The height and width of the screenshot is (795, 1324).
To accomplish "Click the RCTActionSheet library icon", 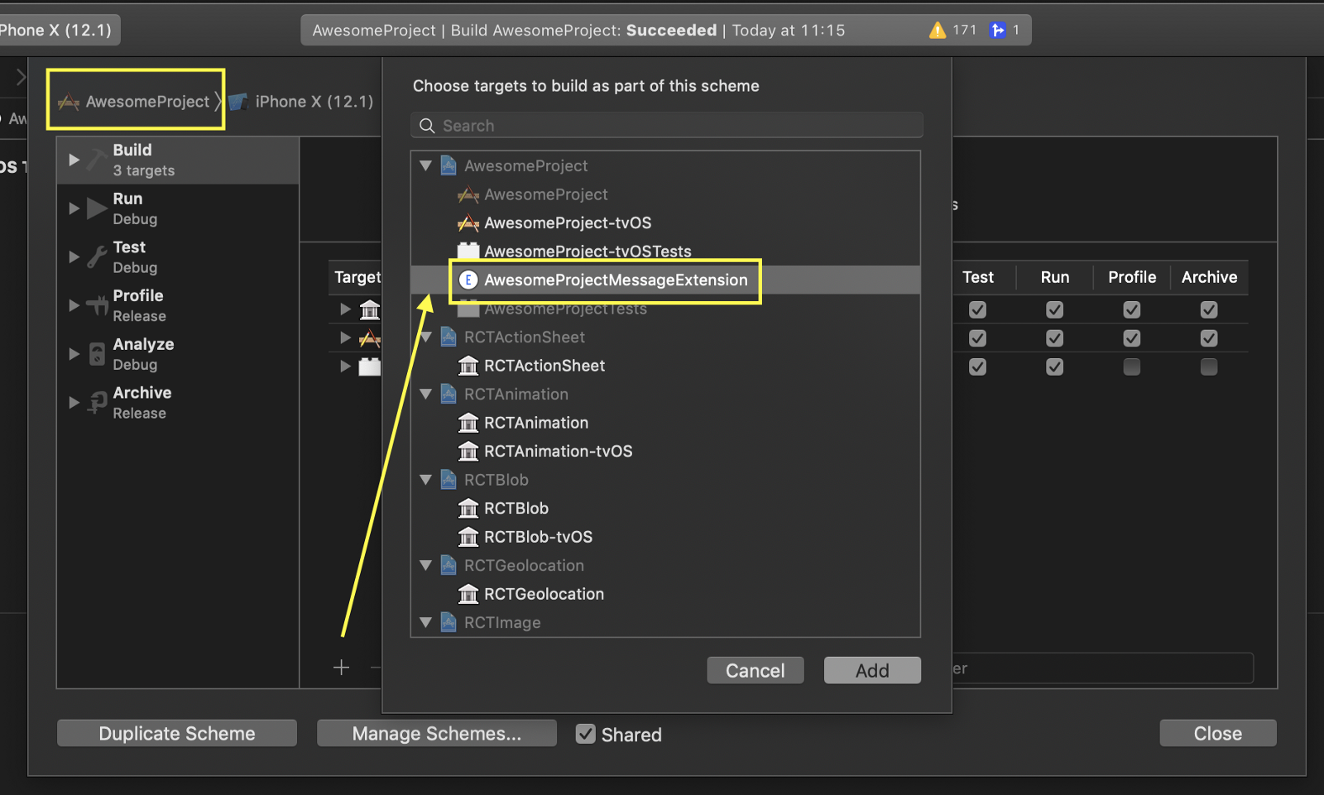I will [x=468, y=366].
